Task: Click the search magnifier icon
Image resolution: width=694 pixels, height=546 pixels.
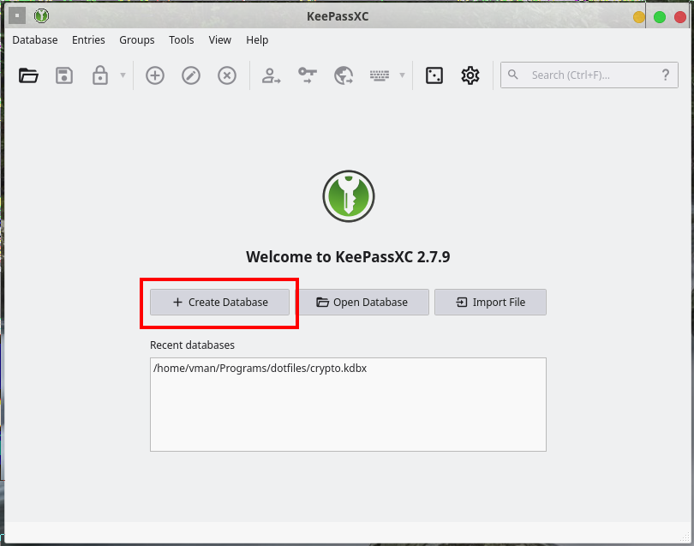Action: pyautogui.click(x=512, y=75)
